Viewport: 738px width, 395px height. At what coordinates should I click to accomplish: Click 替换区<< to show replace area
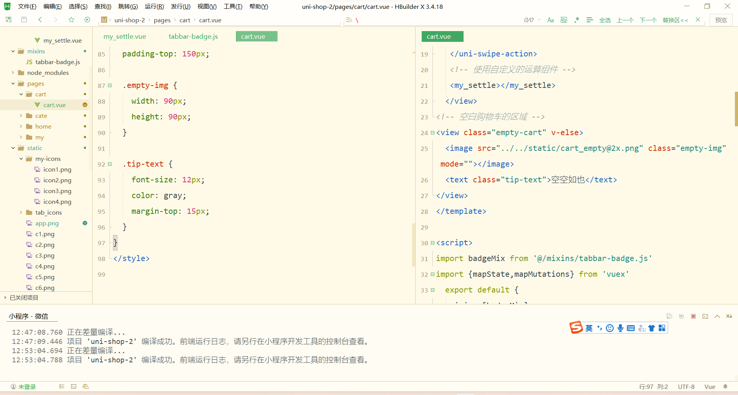click(x=675, y=20)
